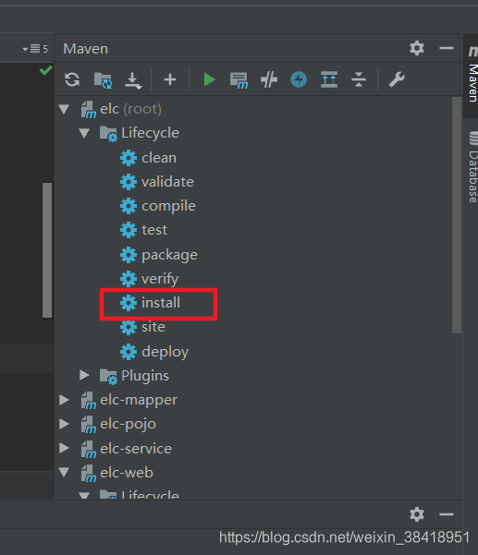Click the gear icon beside clean
Image resolution: width=478 pixels, height=555 pixels.
(129, 158)
